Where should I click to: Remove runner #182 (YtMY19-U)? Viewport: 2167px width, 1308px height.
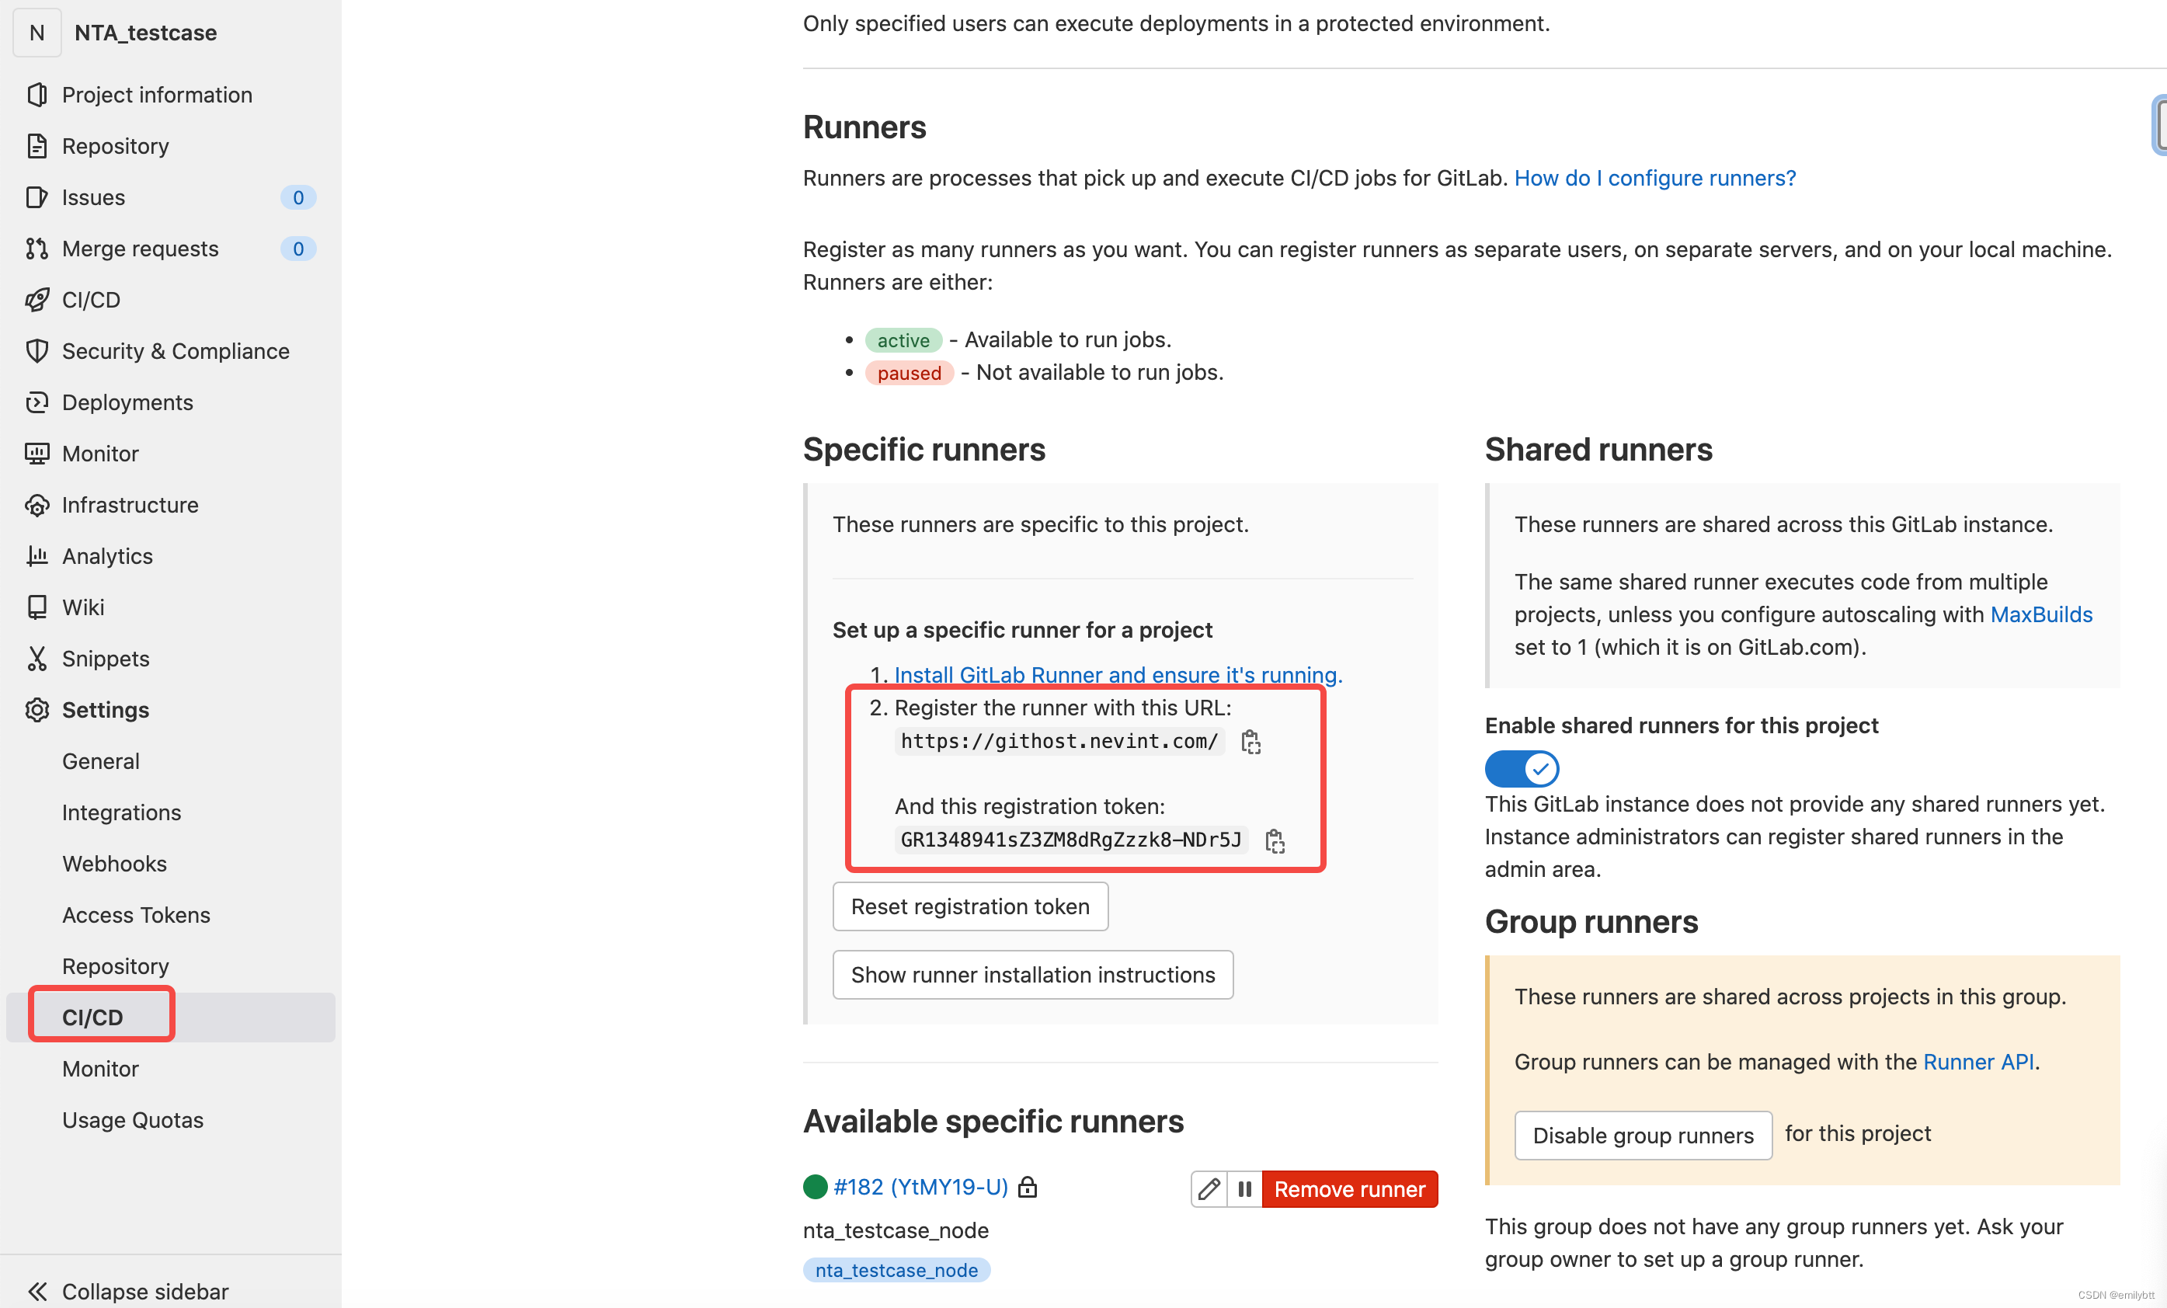coord(1351,1188)
